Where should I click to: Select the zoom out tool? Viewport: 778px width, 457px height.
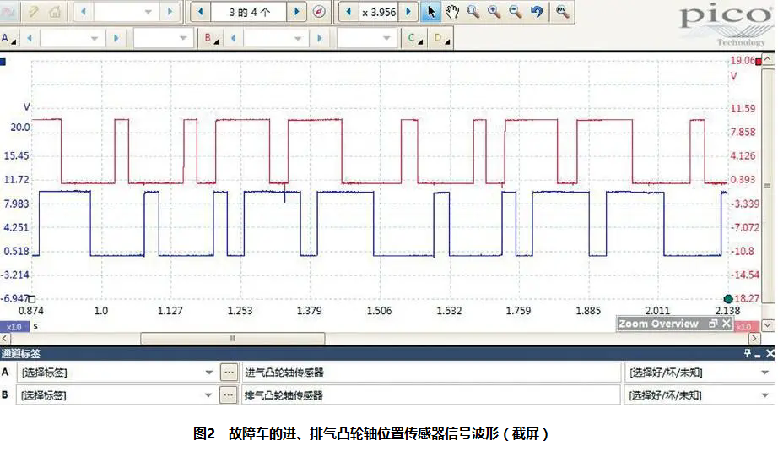tap(516, 12)
